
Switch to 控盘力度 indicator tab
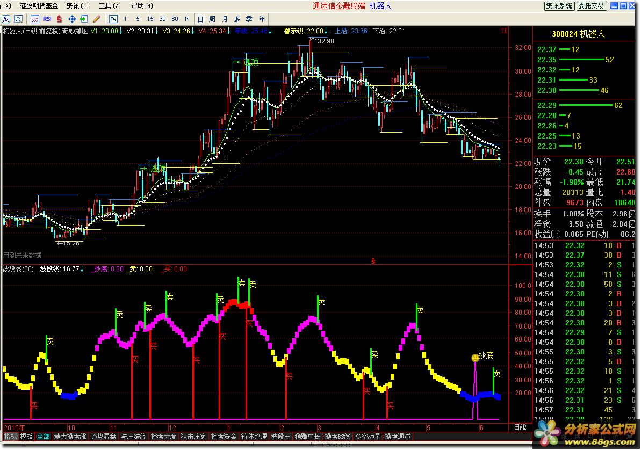[163, 437]
